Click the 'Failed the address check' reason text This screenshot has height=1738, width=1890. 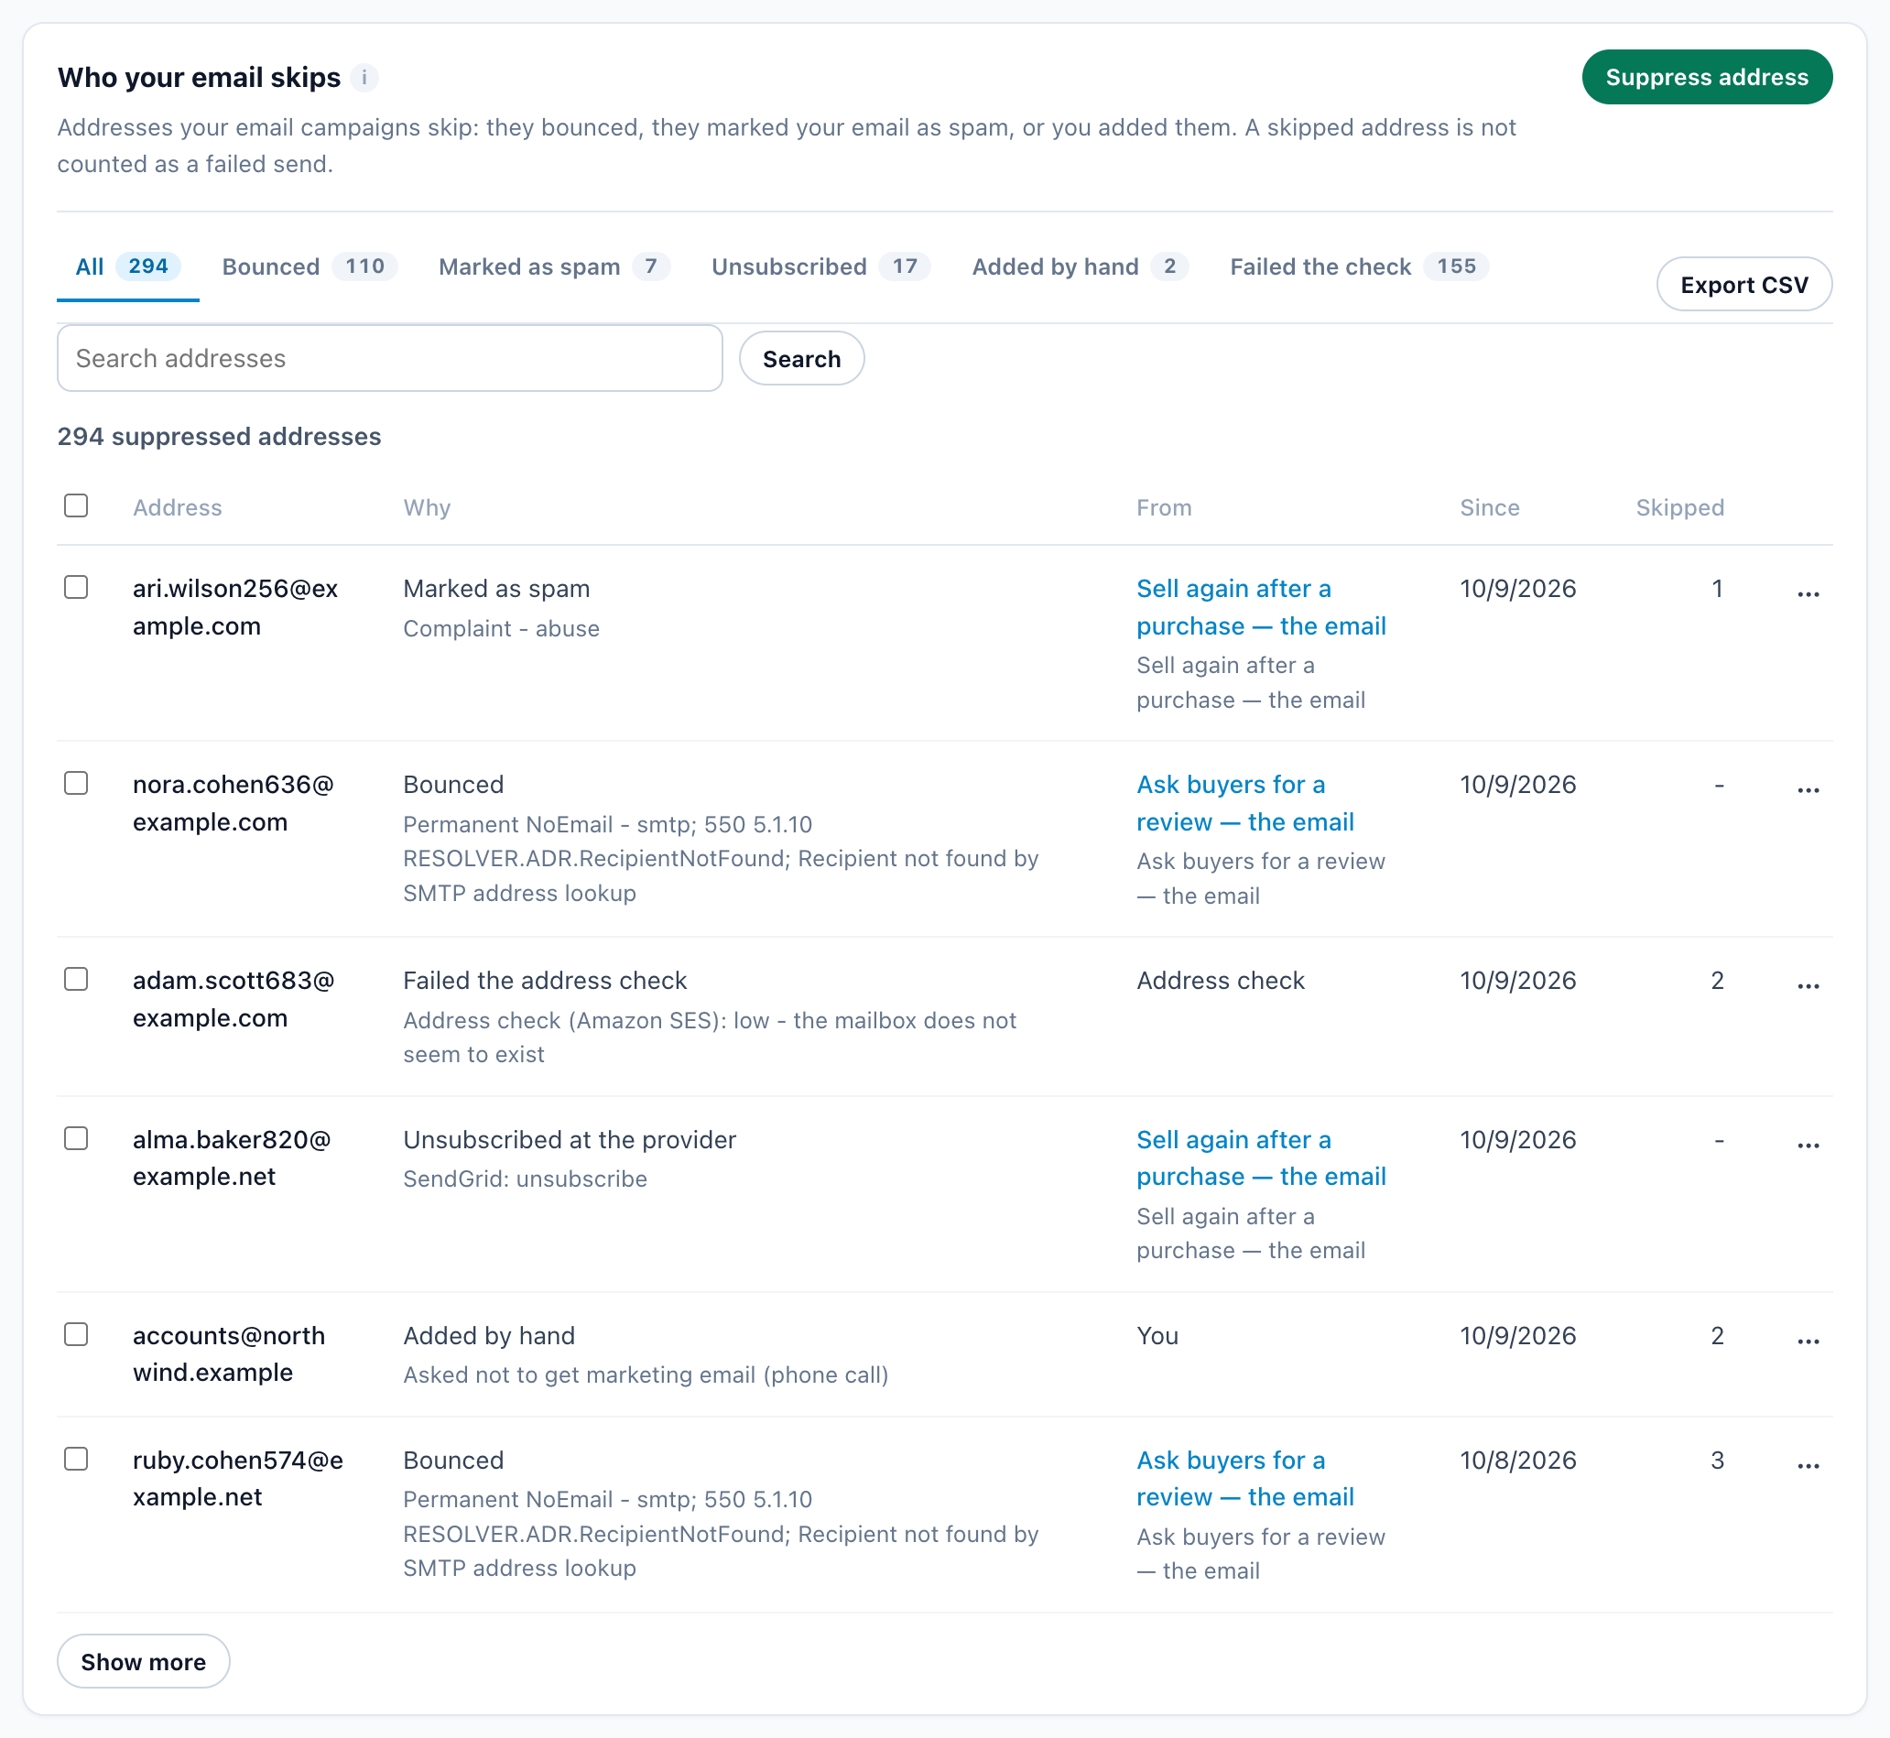point(545,981)
